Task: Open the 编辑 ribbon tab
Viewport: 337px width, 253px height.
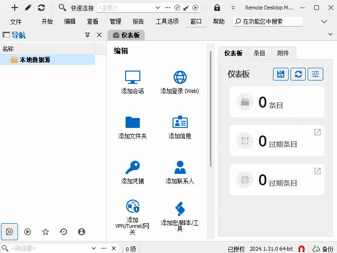Action: [x=70, y=21]
